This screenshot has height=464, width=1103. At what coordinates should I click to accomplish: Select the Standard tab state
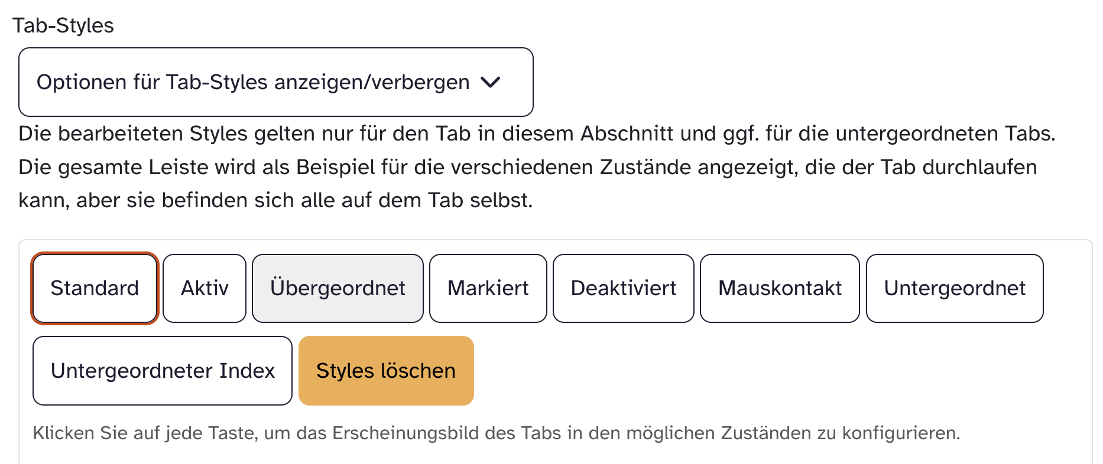tap(95, 288)
